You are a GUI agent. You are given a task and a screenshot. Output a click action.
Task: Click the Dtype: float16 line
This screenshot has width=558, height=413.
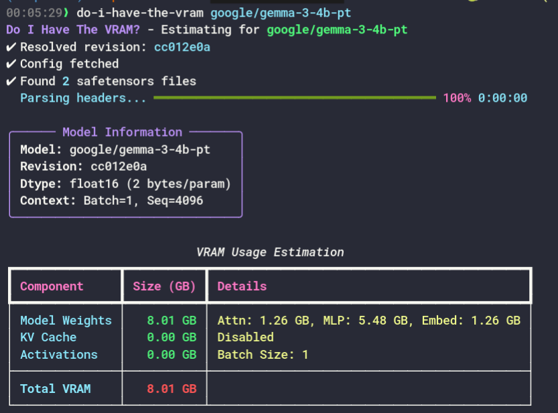point(126,183)
